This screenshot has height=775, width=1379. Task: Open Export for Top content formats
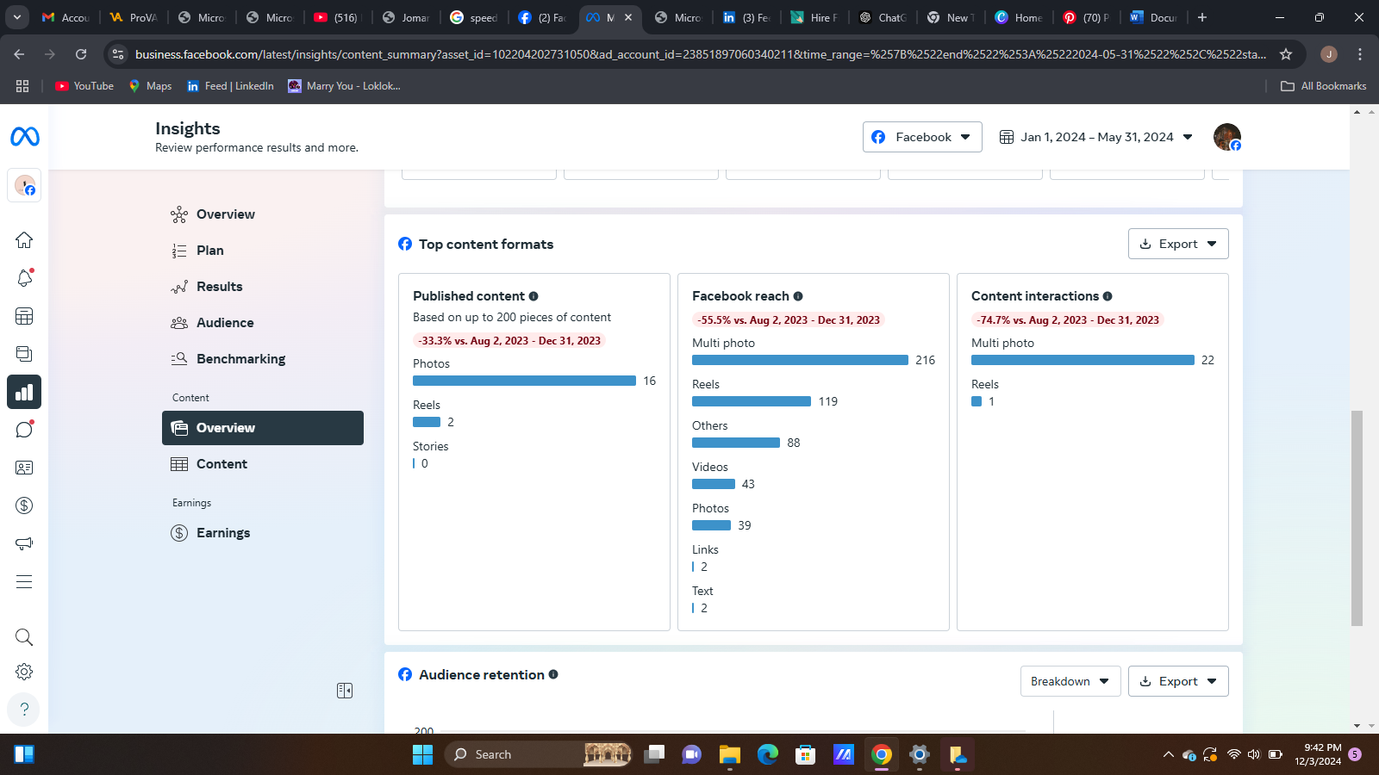pyautogui.click(x=1177, y=244)
